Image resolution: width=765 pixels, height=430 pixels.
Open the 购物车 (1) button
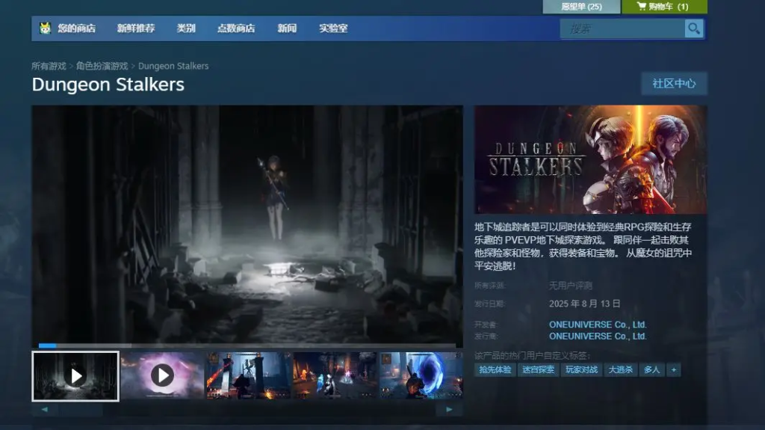(x=664, y=6)
